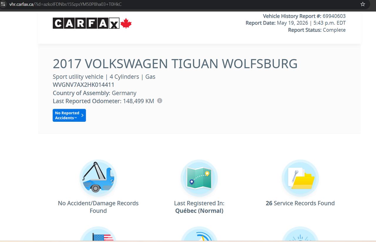Click the Sport utility vehicle specs line

coord(104,77)
